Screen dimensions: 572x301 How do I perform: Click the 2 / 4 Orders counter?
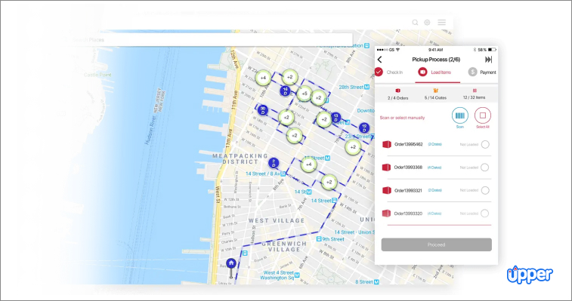tap(397, 94)
